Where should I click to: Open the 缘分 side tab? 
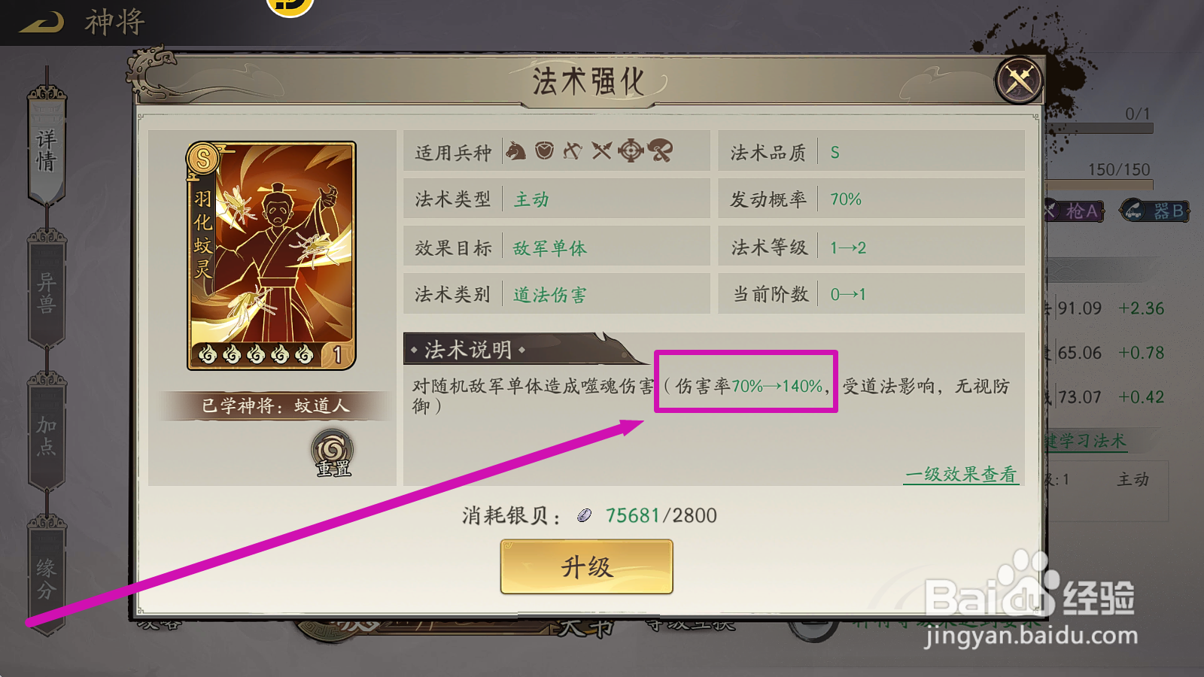tap(47, 578)
